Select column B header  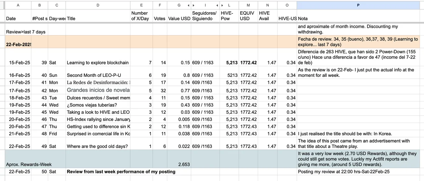point(39,5)
